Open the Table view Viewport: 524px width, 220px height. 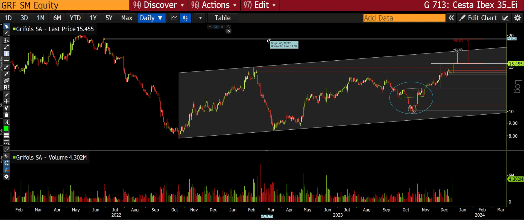tap(223, 18)
